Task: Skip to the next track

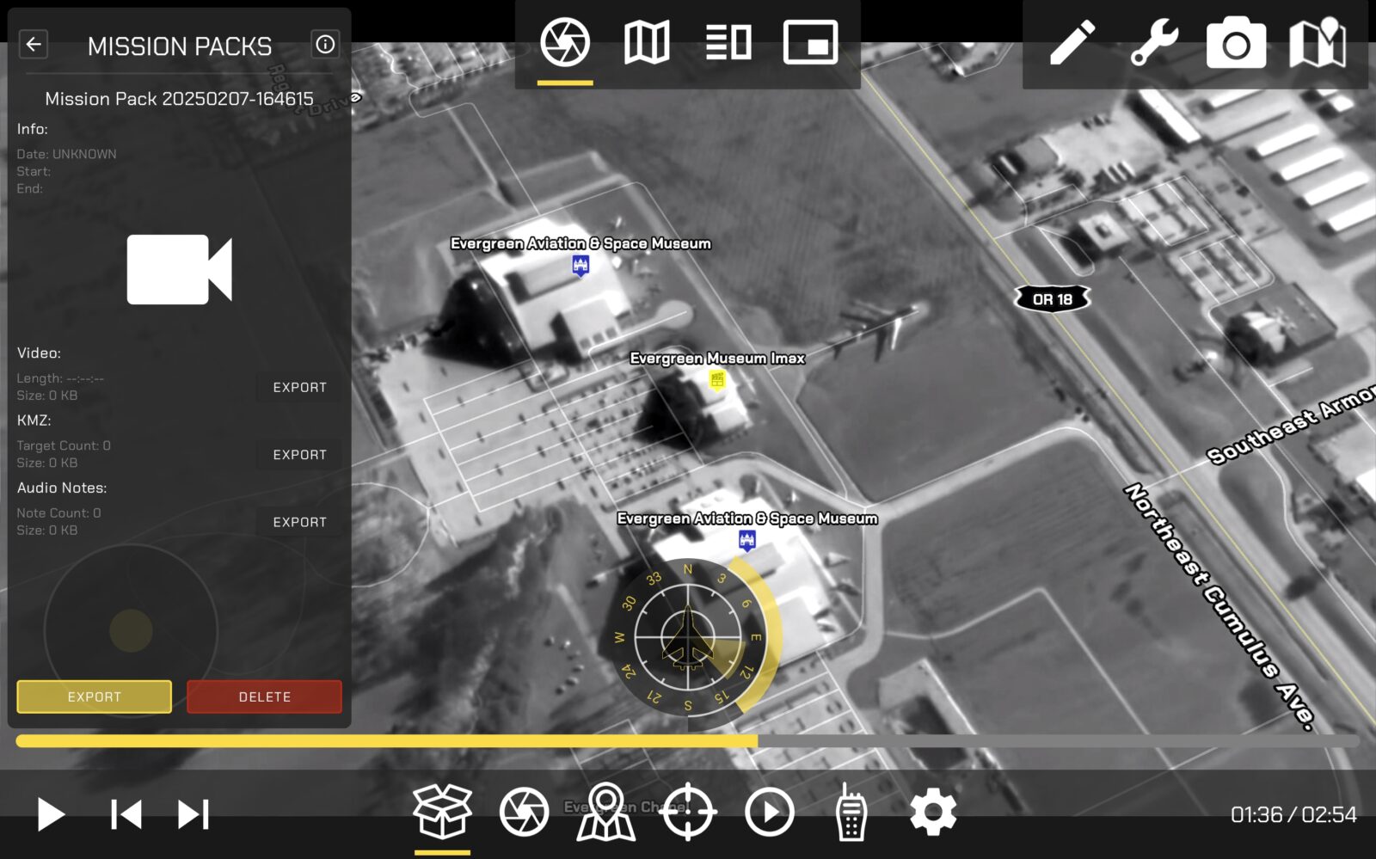Action: (193, 814)
